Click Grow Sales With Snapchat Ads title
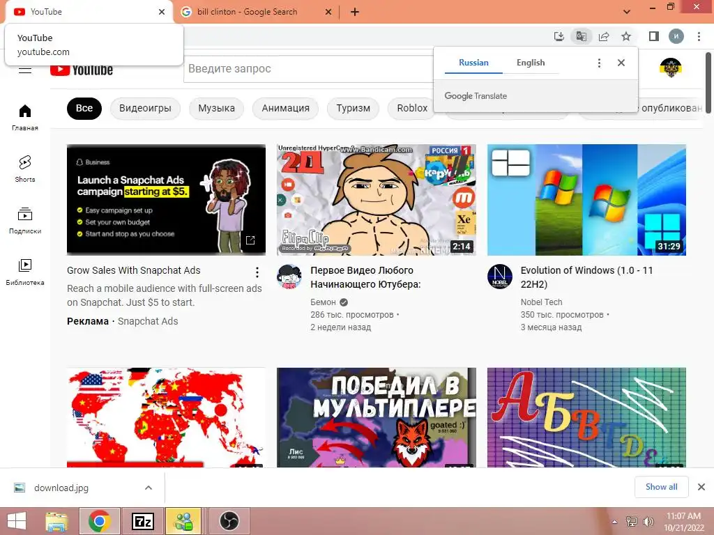The image size is (714, 535). click(133, 270)
